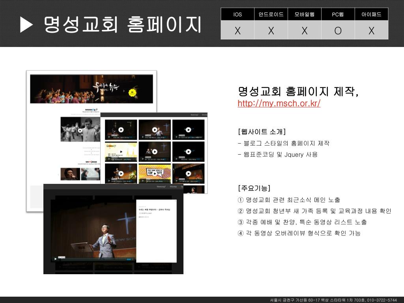This screenshot has width=404, height=303.
Task: Click the worship crowd banner image
Action: [92, 89]
